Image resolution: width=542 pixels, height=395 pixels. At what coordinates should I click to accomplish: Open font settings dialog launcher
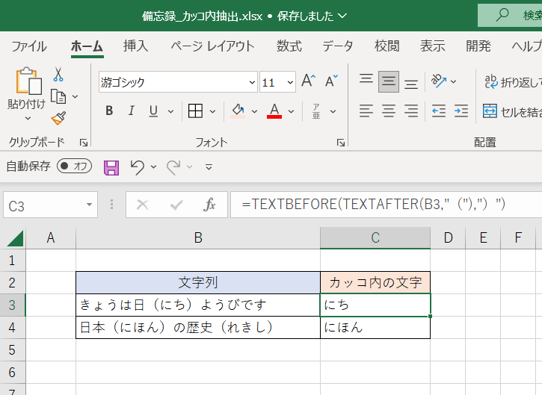tap(341, 143)
